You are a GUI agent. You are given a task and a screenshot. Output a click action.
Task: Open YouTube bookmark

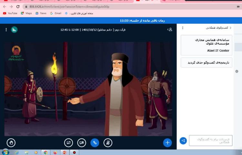(x=10, y=13)
